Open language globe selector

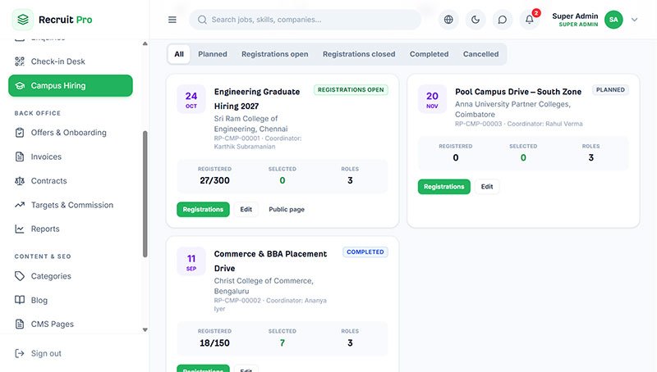[x=448, y=20]
